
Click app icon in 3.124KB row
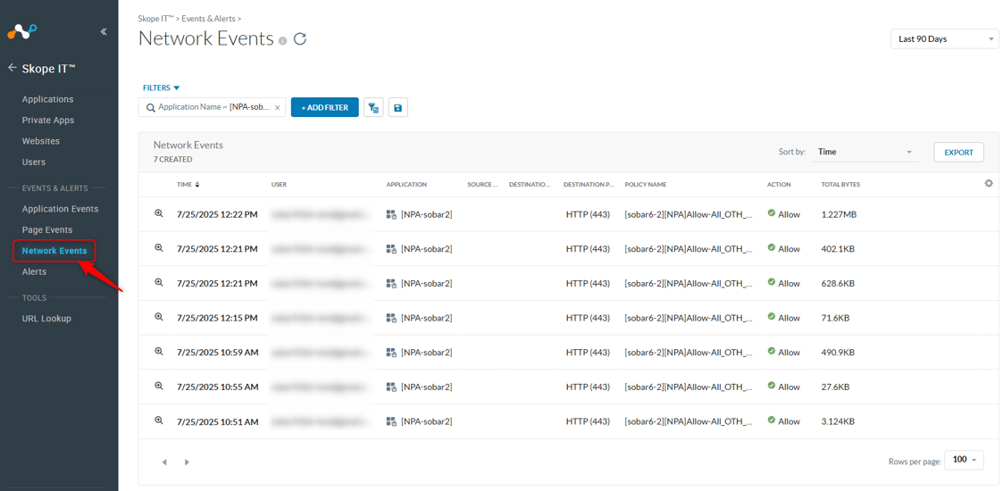(x=391, y=422)
